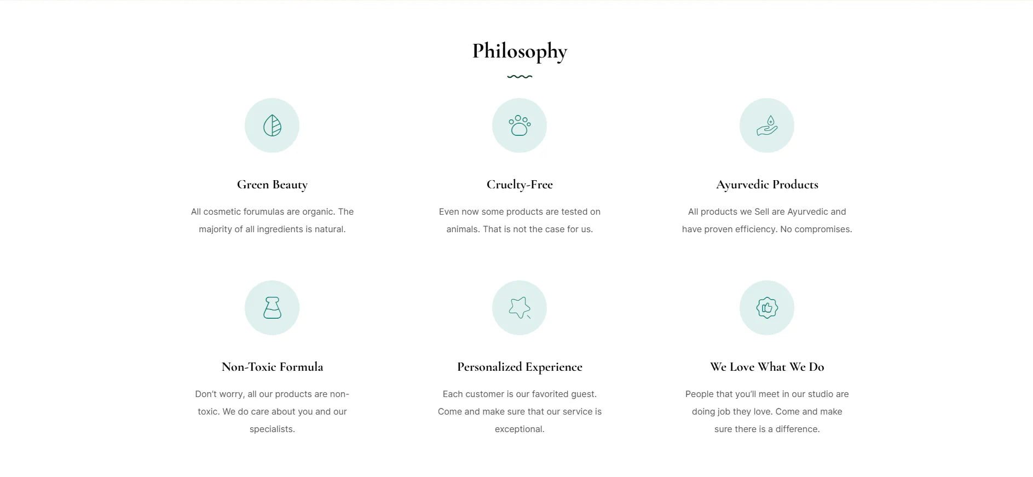Click the Green Beauty leaf icon
Screen dimensions: 1033x477
272,125
